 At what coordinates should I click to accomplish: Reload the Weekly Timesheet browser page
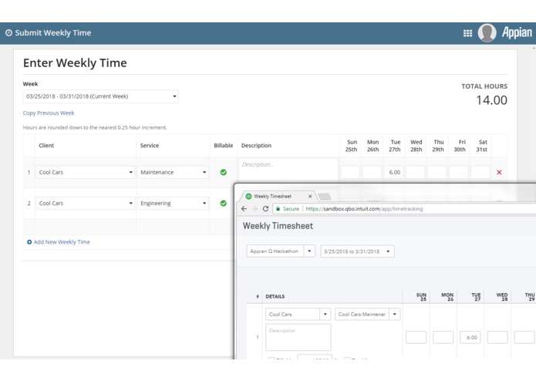(x=265, y=209)
